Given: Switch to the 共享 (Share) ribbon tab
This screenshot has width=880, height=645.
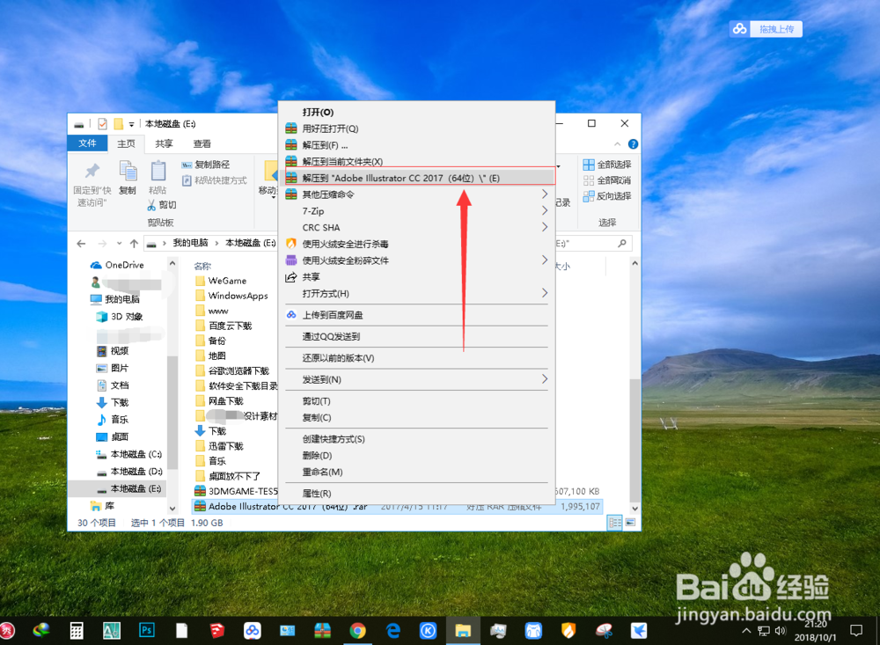Looking at the screenshot, I should point(164,143).
